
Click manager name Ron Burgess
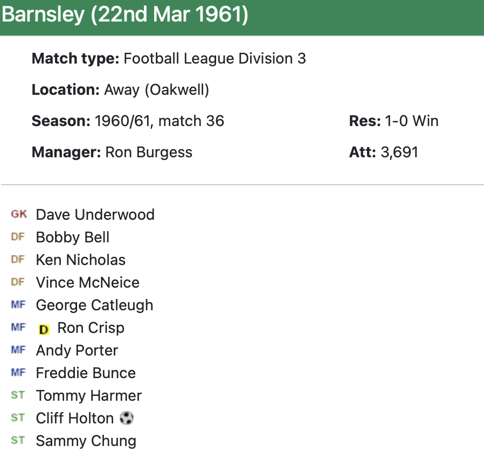pos(148,152)
